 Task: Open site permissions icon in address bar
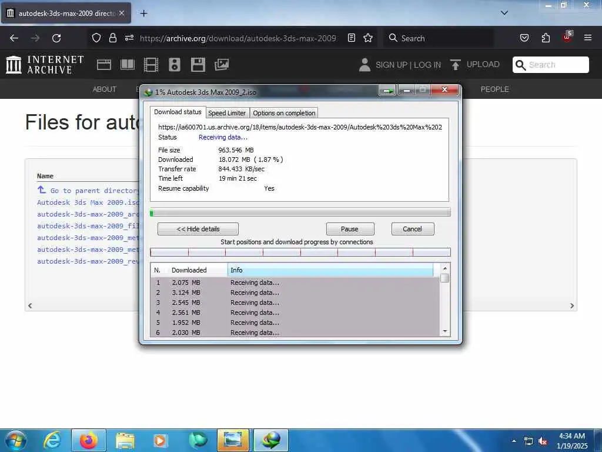pyautogui.click(x=129, y=38)
